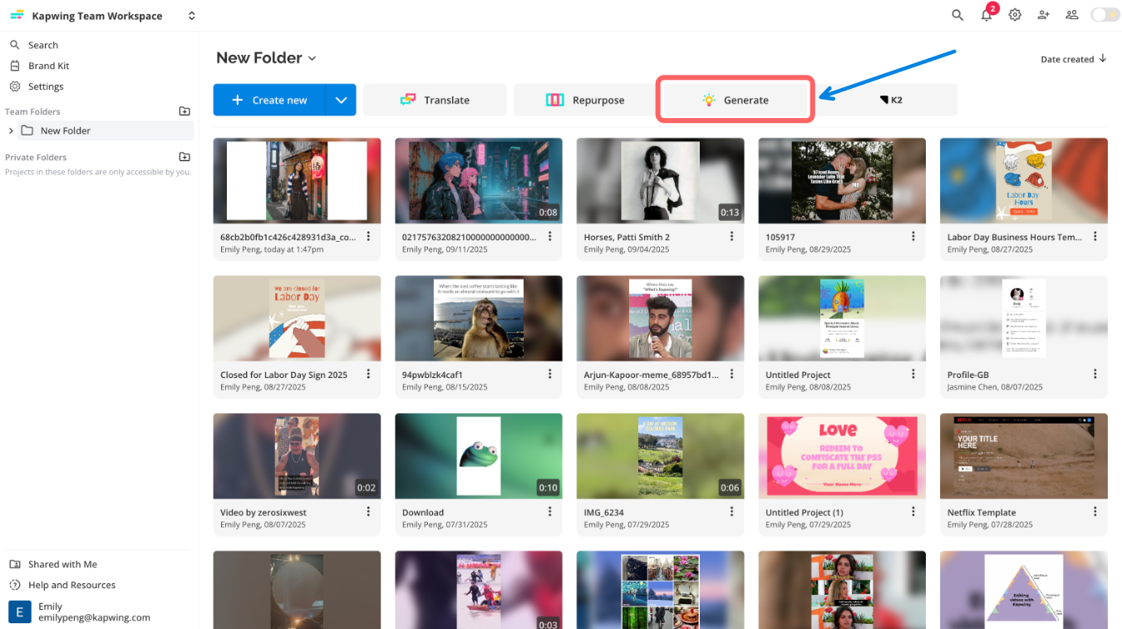
Task: Open the members icon in top bar
Action: click(x=1071, y=15)
